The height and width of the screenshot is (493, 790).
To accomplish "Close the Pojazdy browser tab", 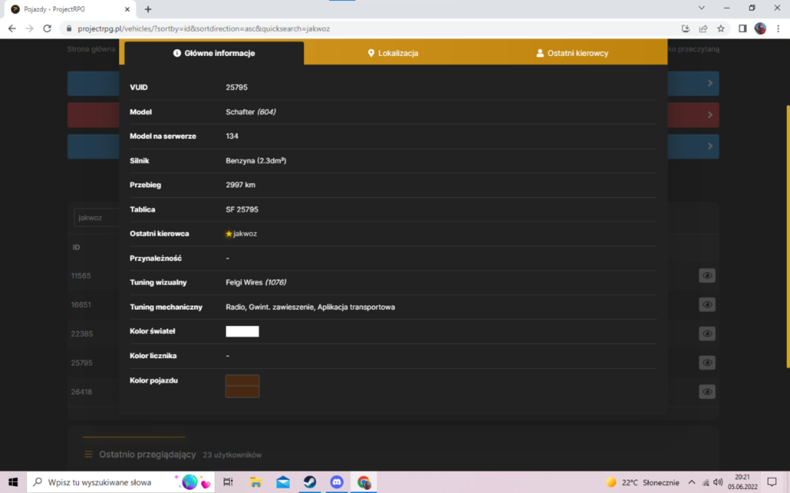I will [127, 9].
